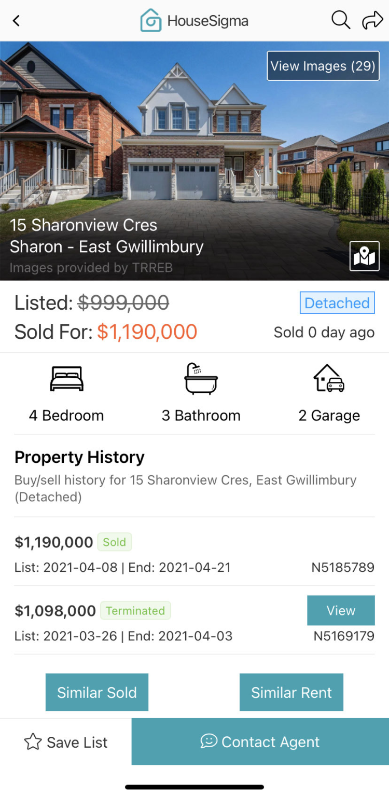The height and width of the screenshot is (797, 389).
Task: Tap the share arrow icon
Action: click(x=372, y=21)
